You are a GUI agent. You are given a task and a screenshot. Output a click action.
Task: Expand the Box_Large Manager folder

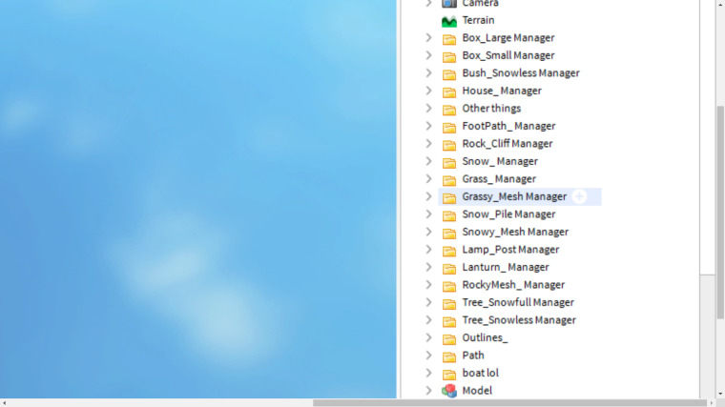(428, 38)
